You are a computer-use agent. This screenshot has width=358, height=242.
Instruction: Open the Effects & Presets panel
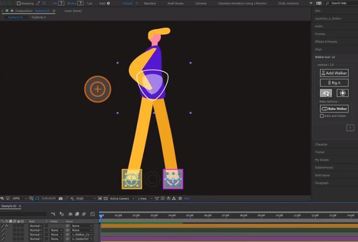pos(325,41)
